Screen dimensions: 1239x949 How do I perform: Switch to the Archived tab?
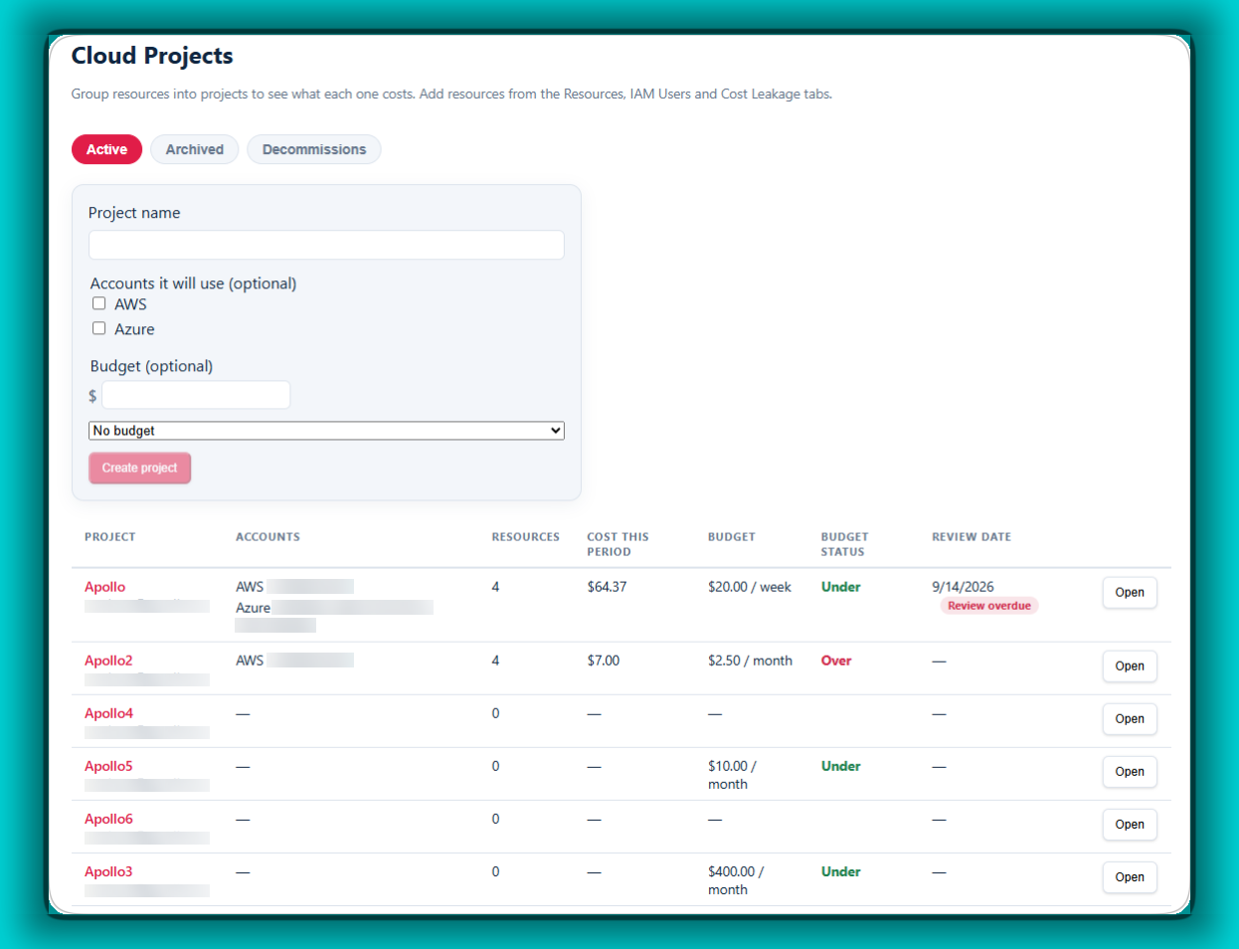click(x=195, y=149)
